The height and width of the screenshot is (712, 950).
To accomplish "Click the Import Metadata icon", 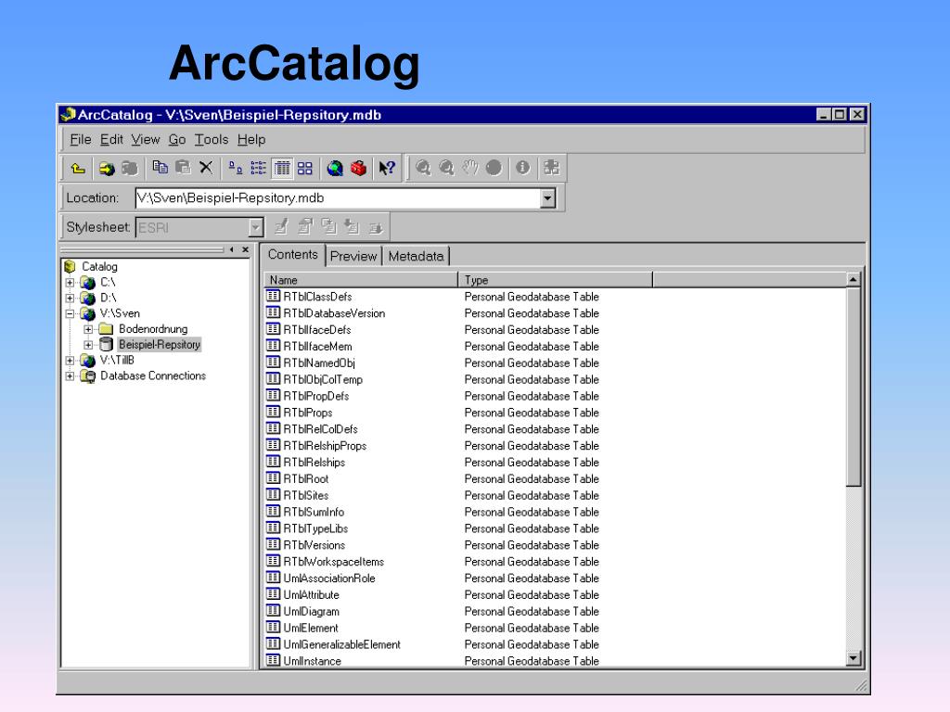I will click(352, 227).
